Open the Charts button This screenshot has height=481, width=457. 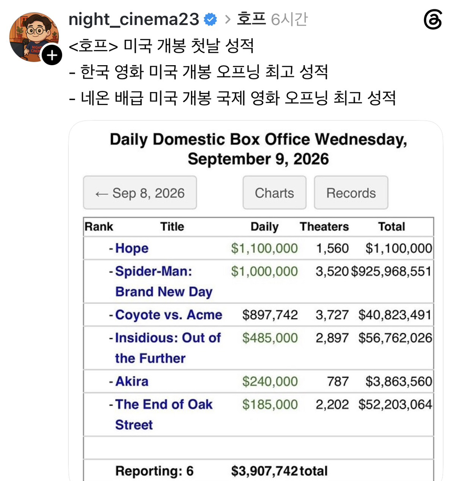(274, 192)
